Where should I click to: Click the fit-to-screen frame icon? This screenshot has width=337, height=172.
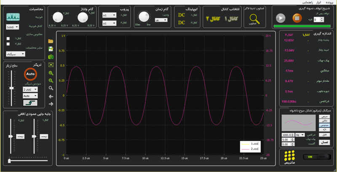(x=51, y=65)
